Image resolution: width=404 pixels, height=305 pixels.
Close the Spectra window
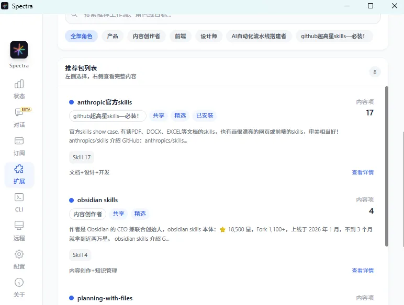coord(395,6)
